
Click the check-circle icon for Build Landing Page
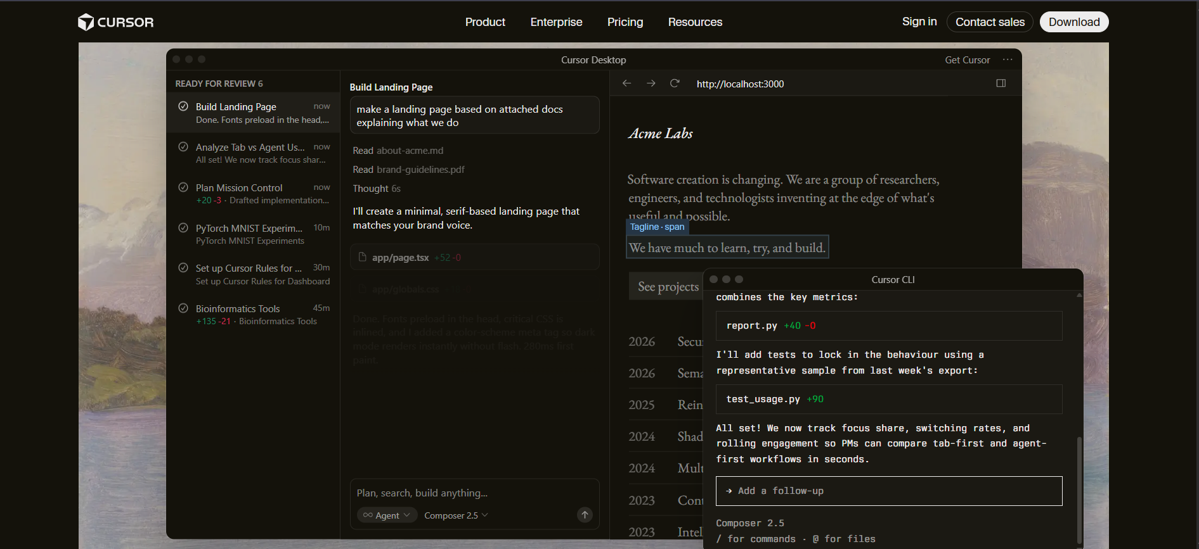[183, 106]
